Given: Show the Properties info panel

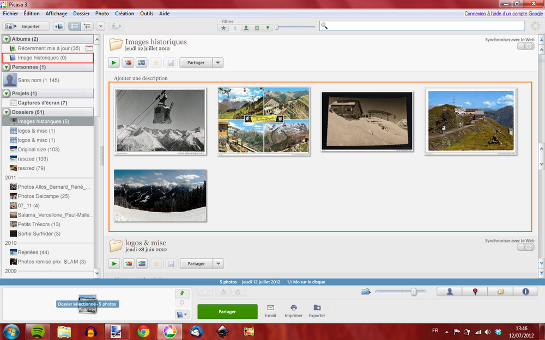Looking at the screenshot, I should click(525, 292).
